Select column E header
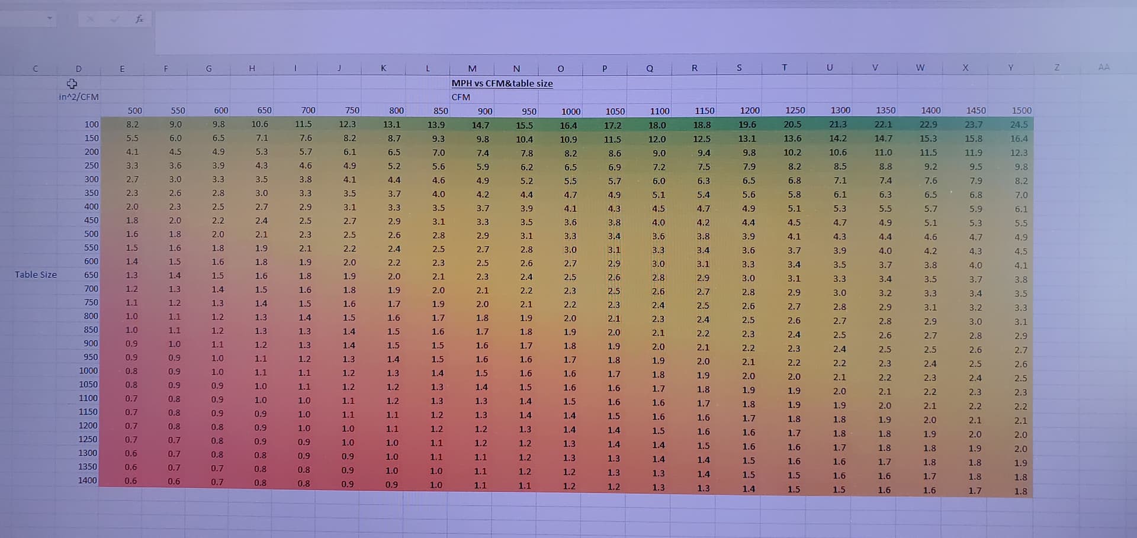The width and height of the screenshot is (1137, 538). tap(122, 69)
